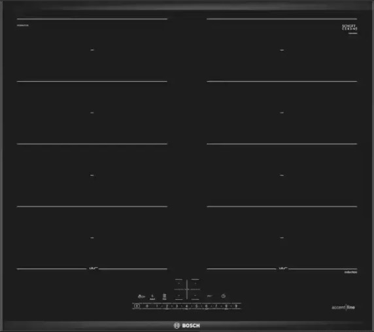Set power level 2 on the slider
The image size is (374, 332).
[x=167, y=306]
